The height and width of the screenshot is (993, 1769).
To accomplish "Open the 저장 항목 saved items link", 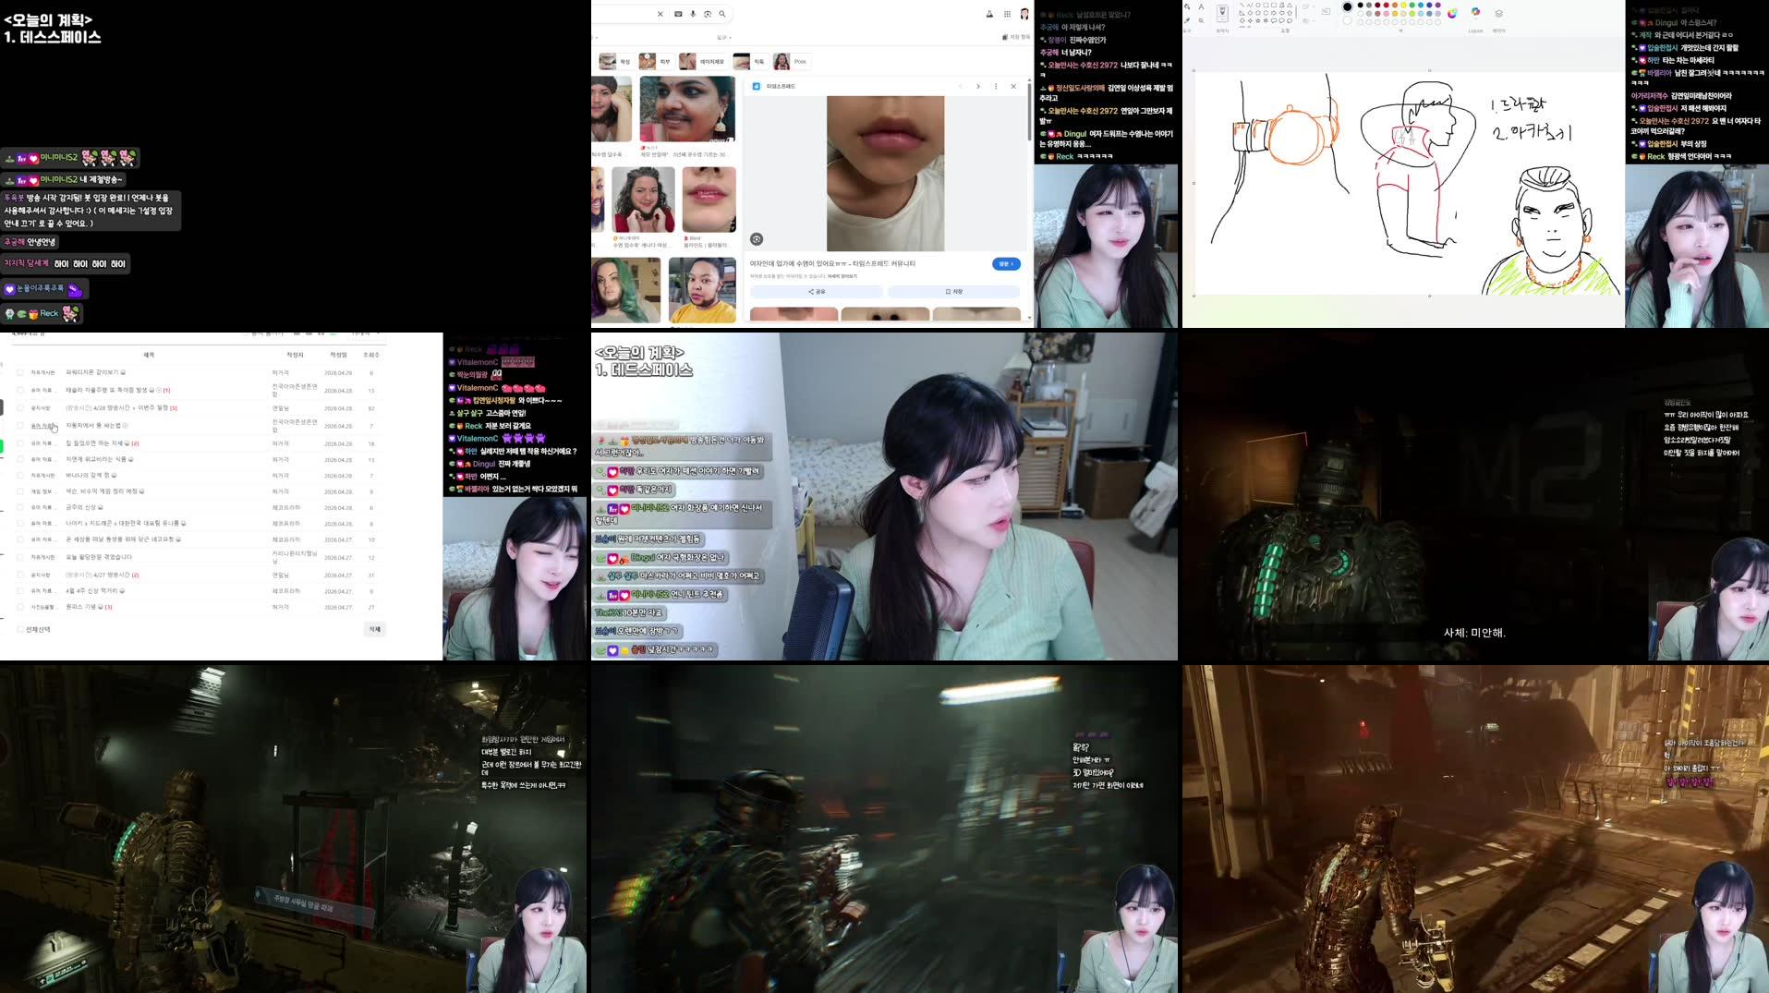I will [x=1016, y=38].
